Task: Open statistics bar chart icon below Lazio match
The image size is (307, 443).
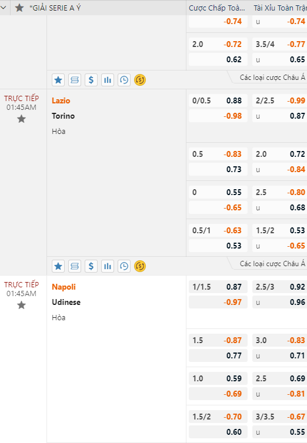Action: tap(108, 266)
